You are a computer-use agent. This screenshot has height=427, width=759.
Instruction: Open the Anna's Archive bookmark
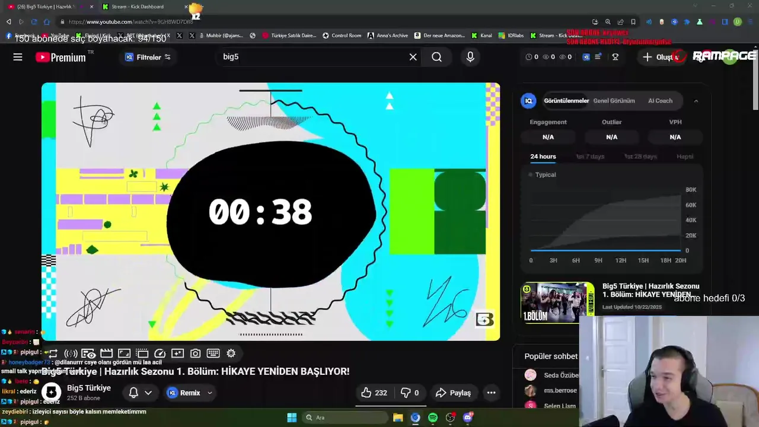point(387,36)
